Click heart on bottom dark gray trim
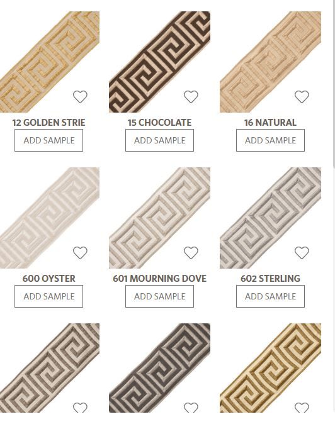The height and width of the screenshot is (424, 335). pyautogui.click(x=191, y=407)
